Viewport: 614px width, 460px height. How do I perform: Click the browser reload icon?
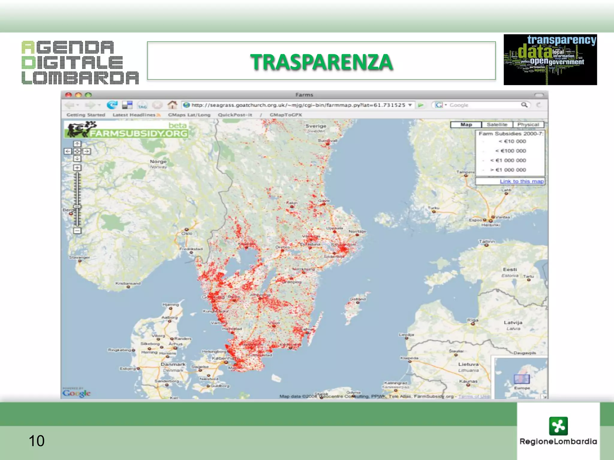click(x=112, y=105)
